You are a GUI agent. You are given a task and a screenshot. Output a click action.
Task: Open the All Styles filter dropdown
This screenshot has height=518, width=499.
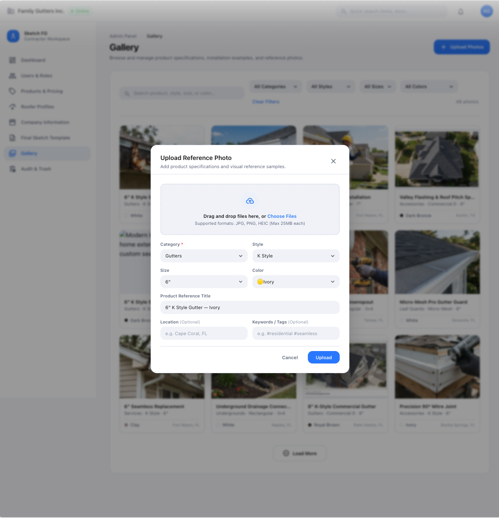(x=331, y=87)
